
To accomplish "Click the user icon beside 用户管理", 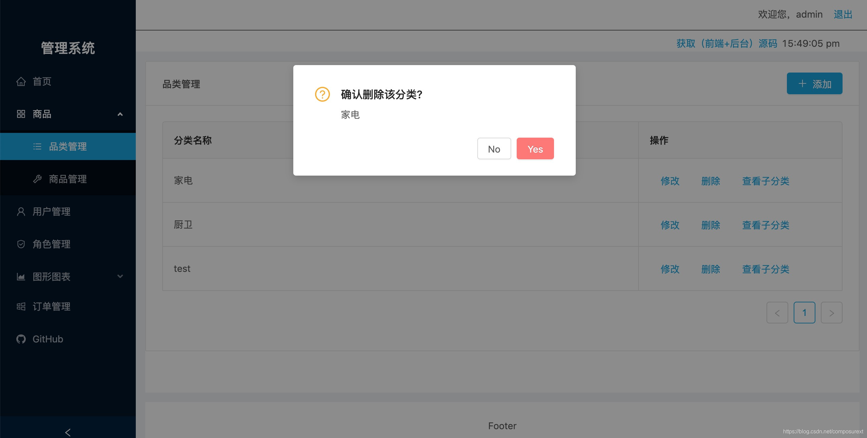I will (21, 212).
